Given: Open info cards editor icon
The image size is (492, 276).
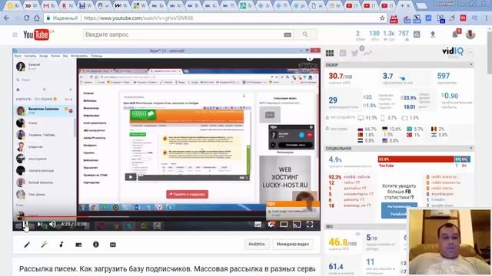Looking at the screenshot, I should tap(95, 245).
